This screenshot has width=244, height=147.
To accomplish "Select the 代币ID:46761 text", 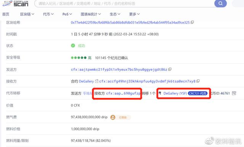I will (x=220, y=93).
